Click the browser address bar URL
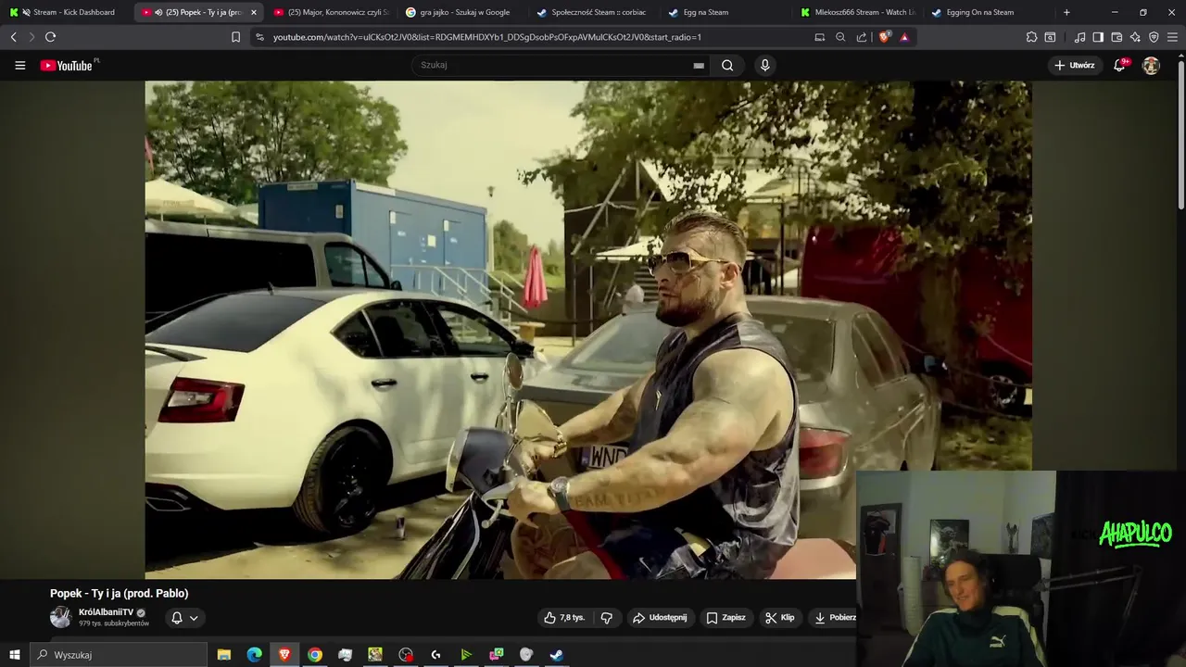 tap(487, 37)
